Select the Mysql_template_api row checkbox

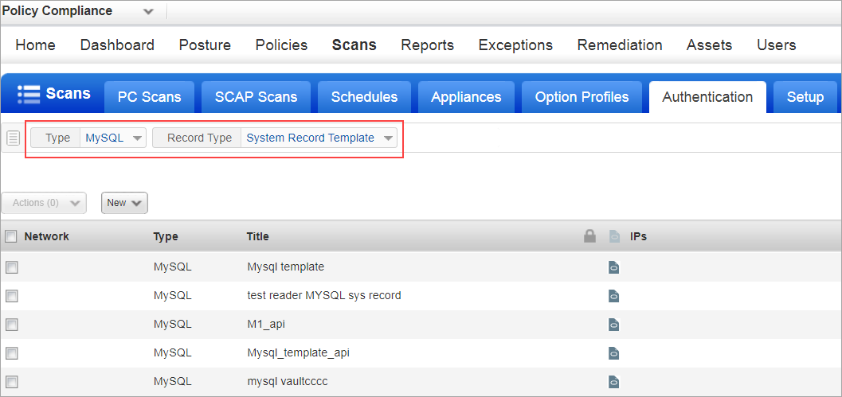pos(11,353)
